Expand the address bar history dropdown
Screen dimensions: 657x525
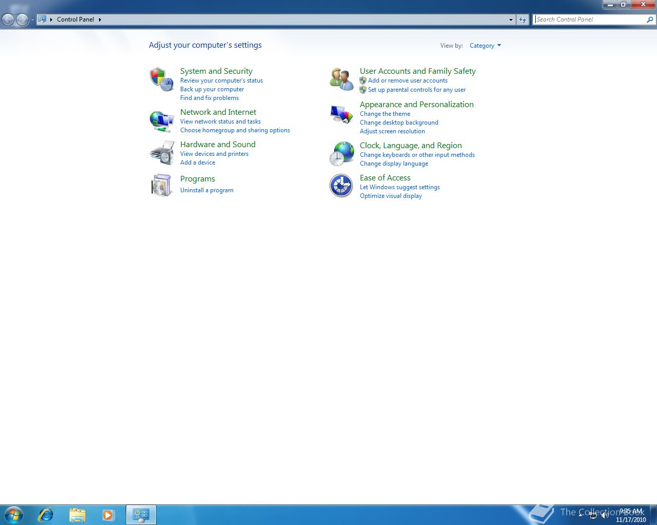pos(510,19)
